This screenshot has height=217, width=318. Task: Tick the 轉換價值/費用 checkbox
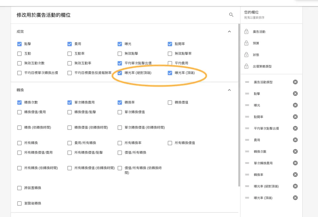tap(20, 112)
